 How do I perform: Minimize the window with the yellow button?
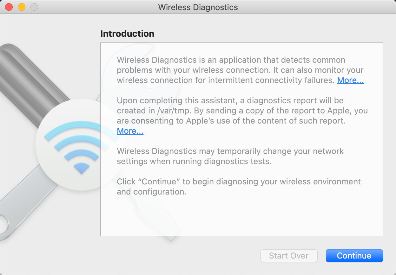[x=21, y=7]
